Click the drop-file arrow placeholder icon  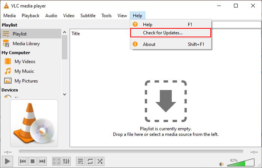click(165, 101)
